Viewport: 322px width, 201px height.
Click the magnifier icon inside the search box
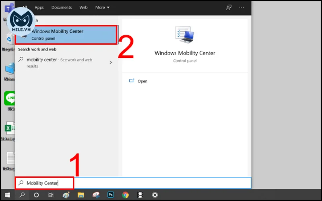(21, 183)
